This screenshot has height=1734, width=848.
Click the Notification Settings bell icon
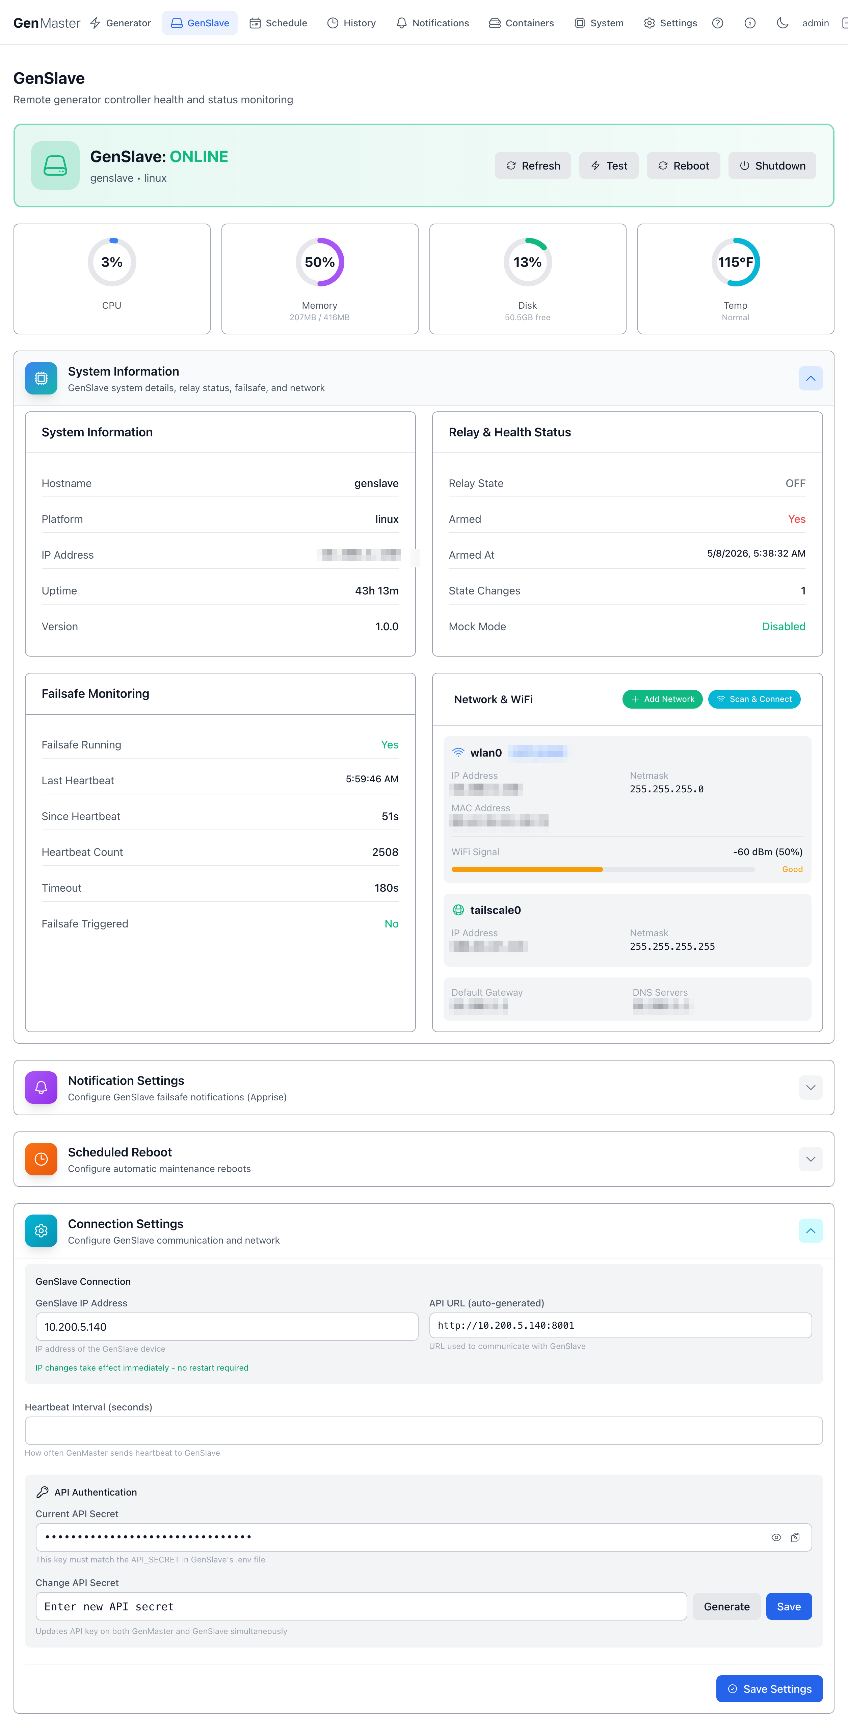(41, 1087)
